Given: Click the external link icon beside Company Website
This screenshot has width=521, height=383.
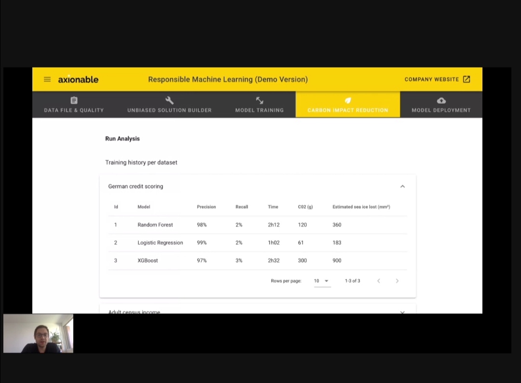Looking at the screenshot, I should (466, 79).
